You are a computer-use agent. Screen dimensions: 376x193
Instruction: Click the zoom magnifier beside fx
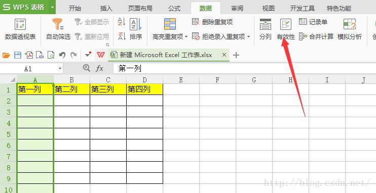pyautogui.click(x=86, y=68)
